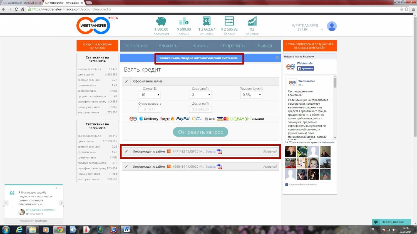417x234 pixels.
Task: Open the рейтинг rating chart icon
Action: [x=252, y=21]
